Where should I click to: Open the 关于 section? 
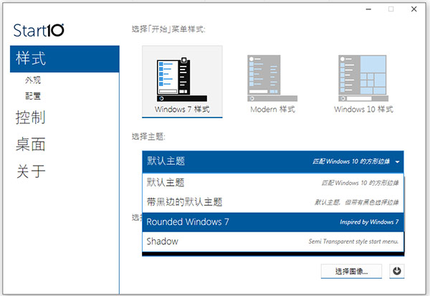[31, 171]
